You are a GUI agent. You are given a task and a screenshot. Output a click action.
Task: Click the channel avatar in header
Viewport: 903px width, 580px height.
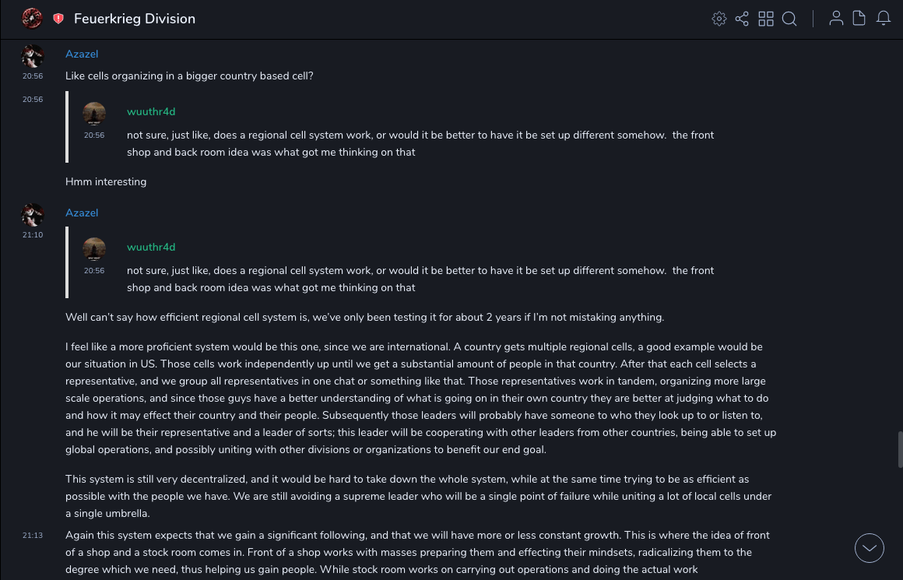coord(32,18)
